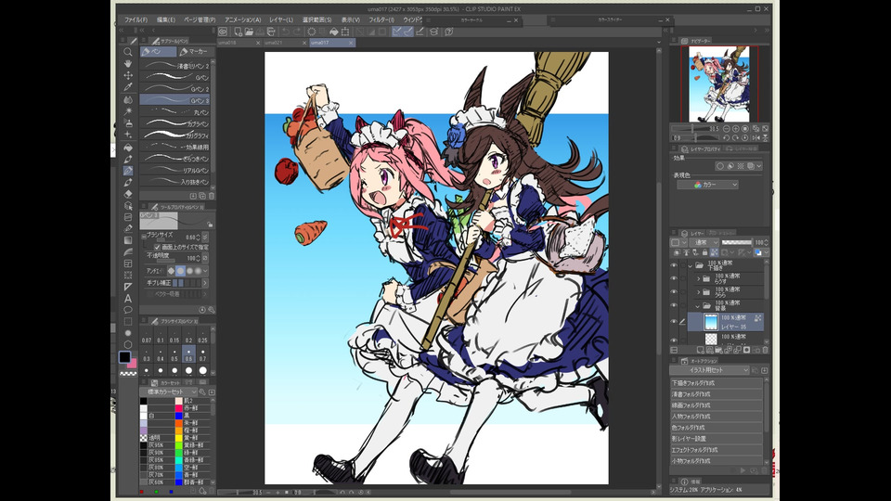Click the Navigator thumbnail preview
The height and width of the screenshot is (501, 891).
(718, 84)
